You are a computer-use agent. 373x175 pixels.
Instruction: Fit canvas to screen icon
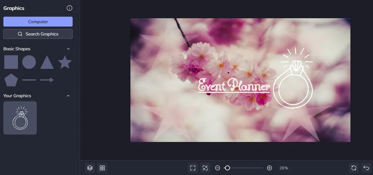[193, 168]
